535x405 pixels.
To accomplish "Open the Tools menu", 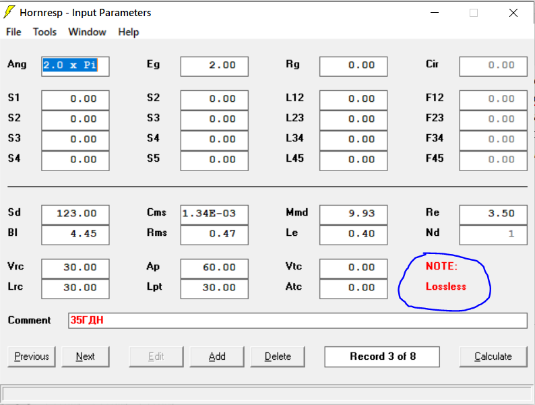I will click(x=44, y=32).
